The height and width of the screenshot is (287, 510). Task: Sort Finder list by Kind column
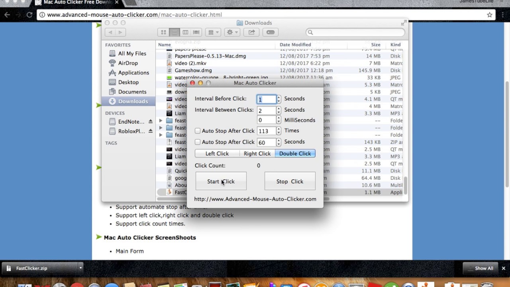click(x=395, y=45)
